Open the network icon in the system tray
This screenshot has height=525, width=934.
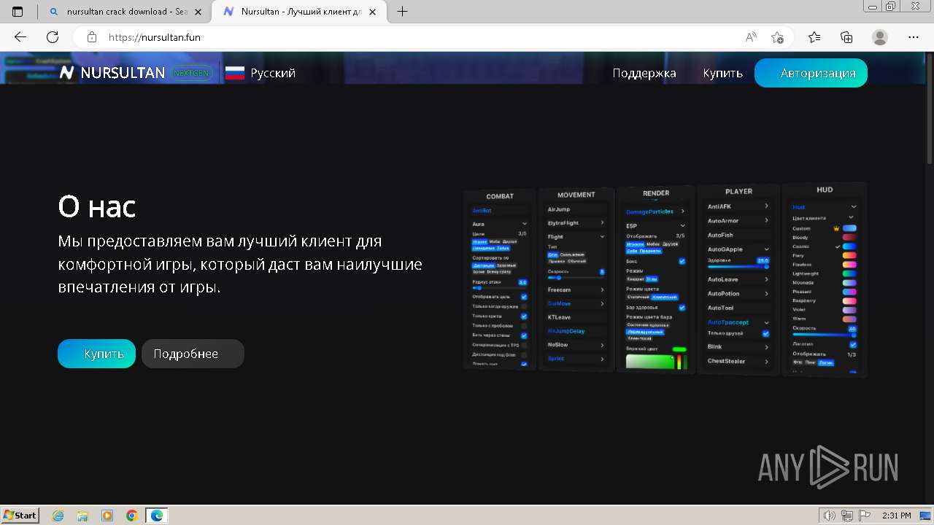coord(846,516)
